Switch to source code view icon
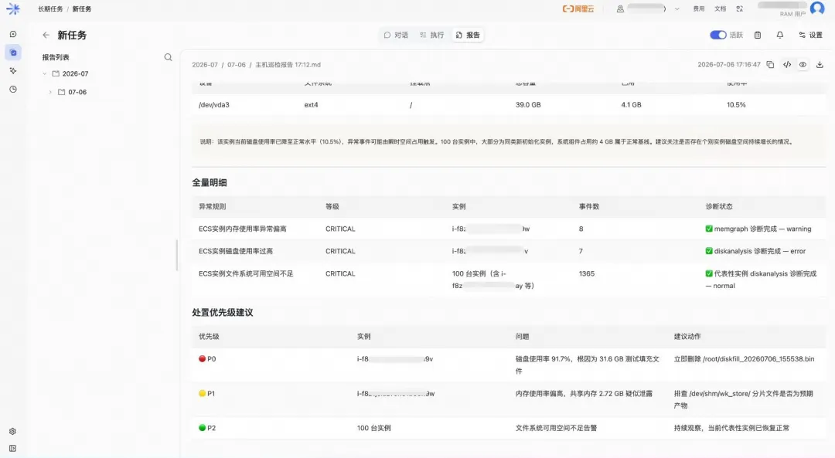Viewport: 835px width, 458px height. pos(787,64)
